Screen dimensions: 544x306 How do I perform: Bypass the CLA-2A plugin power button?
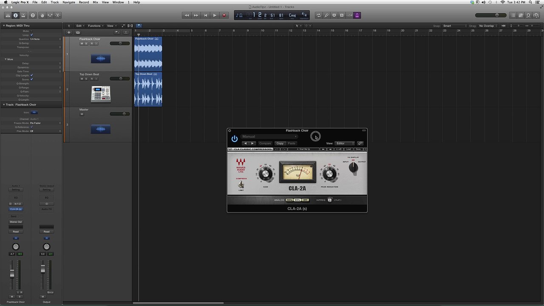point(234,139)
